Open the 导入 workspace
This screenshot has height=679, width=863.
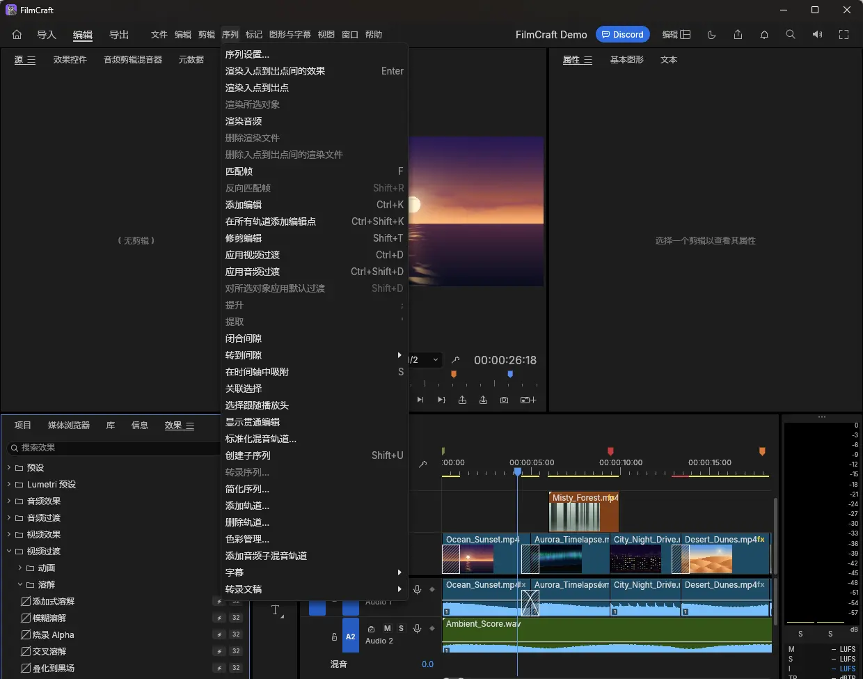47,35
